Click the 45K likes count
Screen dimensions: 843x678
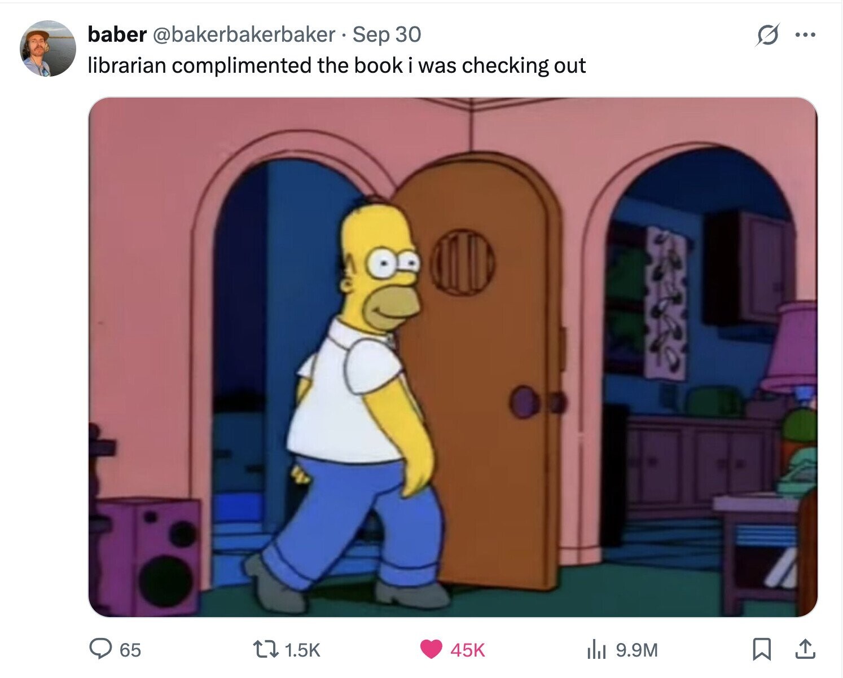click(x=468, y=650)
